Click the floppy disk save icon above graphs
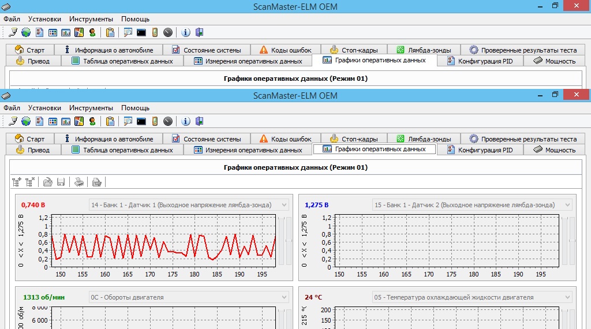The image size is (591, 329). click(61, 182)
